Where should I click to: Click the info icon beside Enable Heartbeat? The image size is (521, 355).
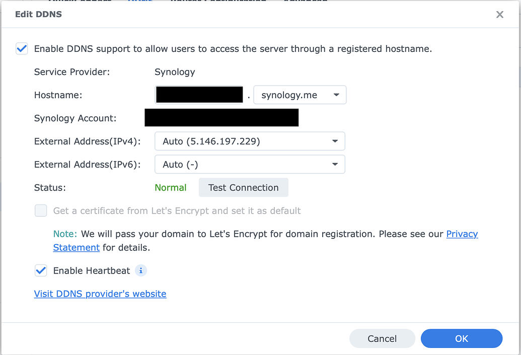pos(141,271)
